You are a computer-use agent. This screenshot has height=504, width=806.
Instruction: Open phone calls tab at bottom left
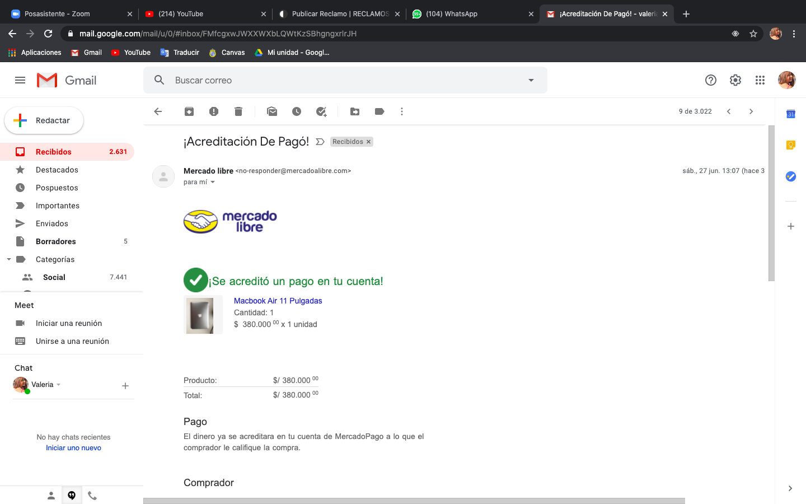92,495
